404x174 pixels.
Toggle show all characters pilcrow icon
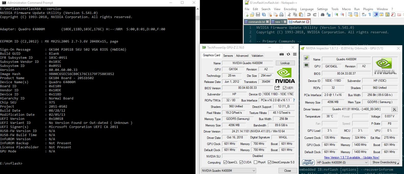[370, 15]
